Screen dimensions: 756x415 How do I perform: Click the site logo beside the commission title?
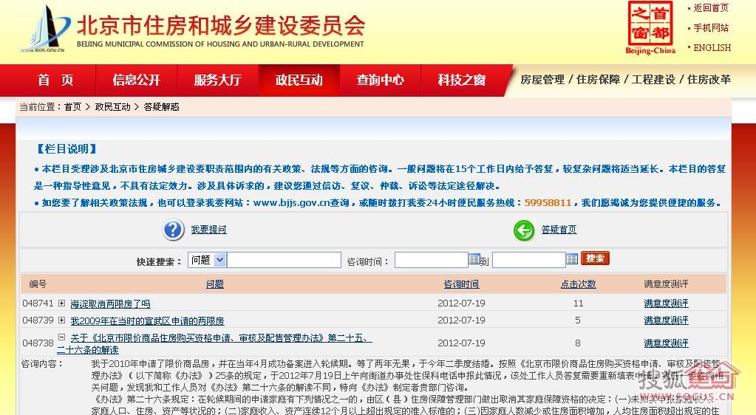point(45,28)
